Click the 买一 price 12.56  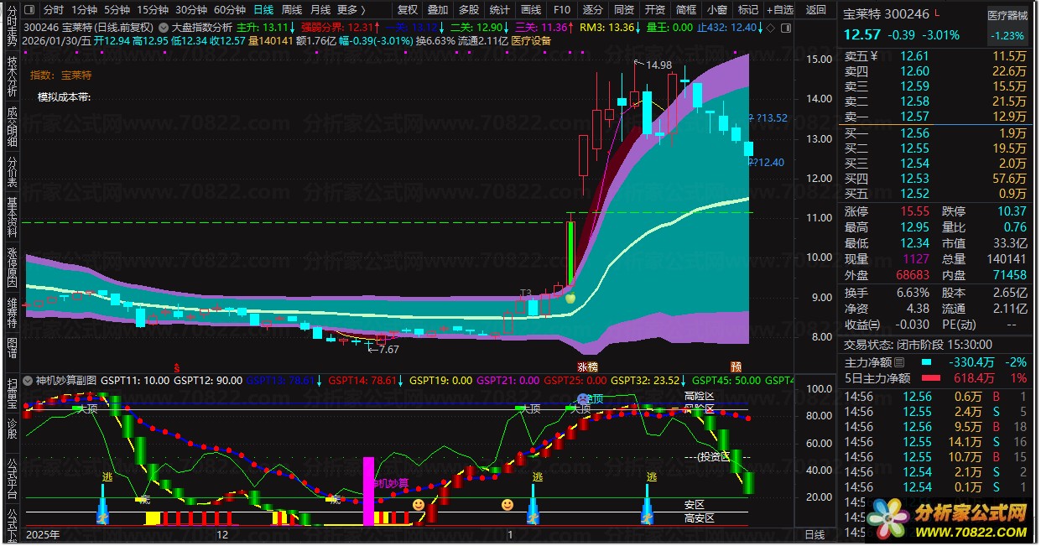pos(914,133)
